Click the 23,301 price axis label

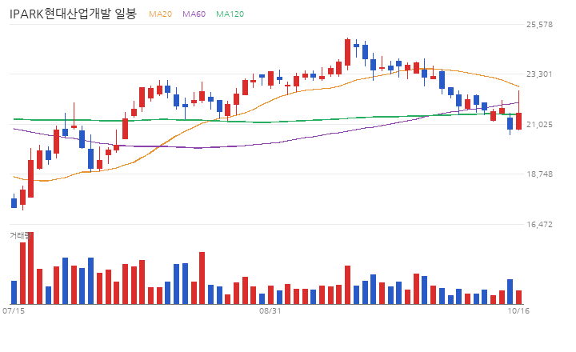click(x=539, y=74)
